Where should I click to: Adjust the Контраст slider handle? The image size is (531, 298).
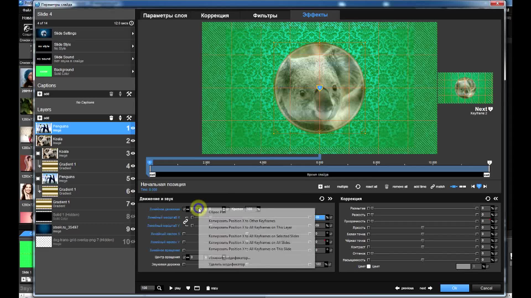coord(423,247)
